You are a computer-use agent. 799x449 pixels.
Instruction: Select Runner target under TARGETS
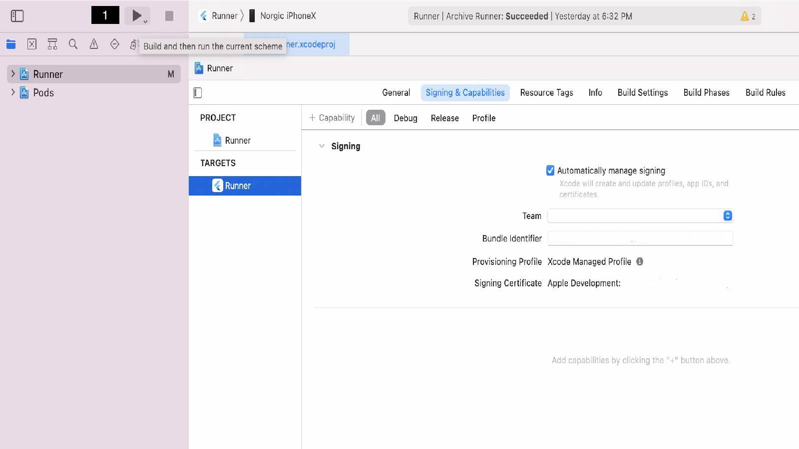coord(245,186)
